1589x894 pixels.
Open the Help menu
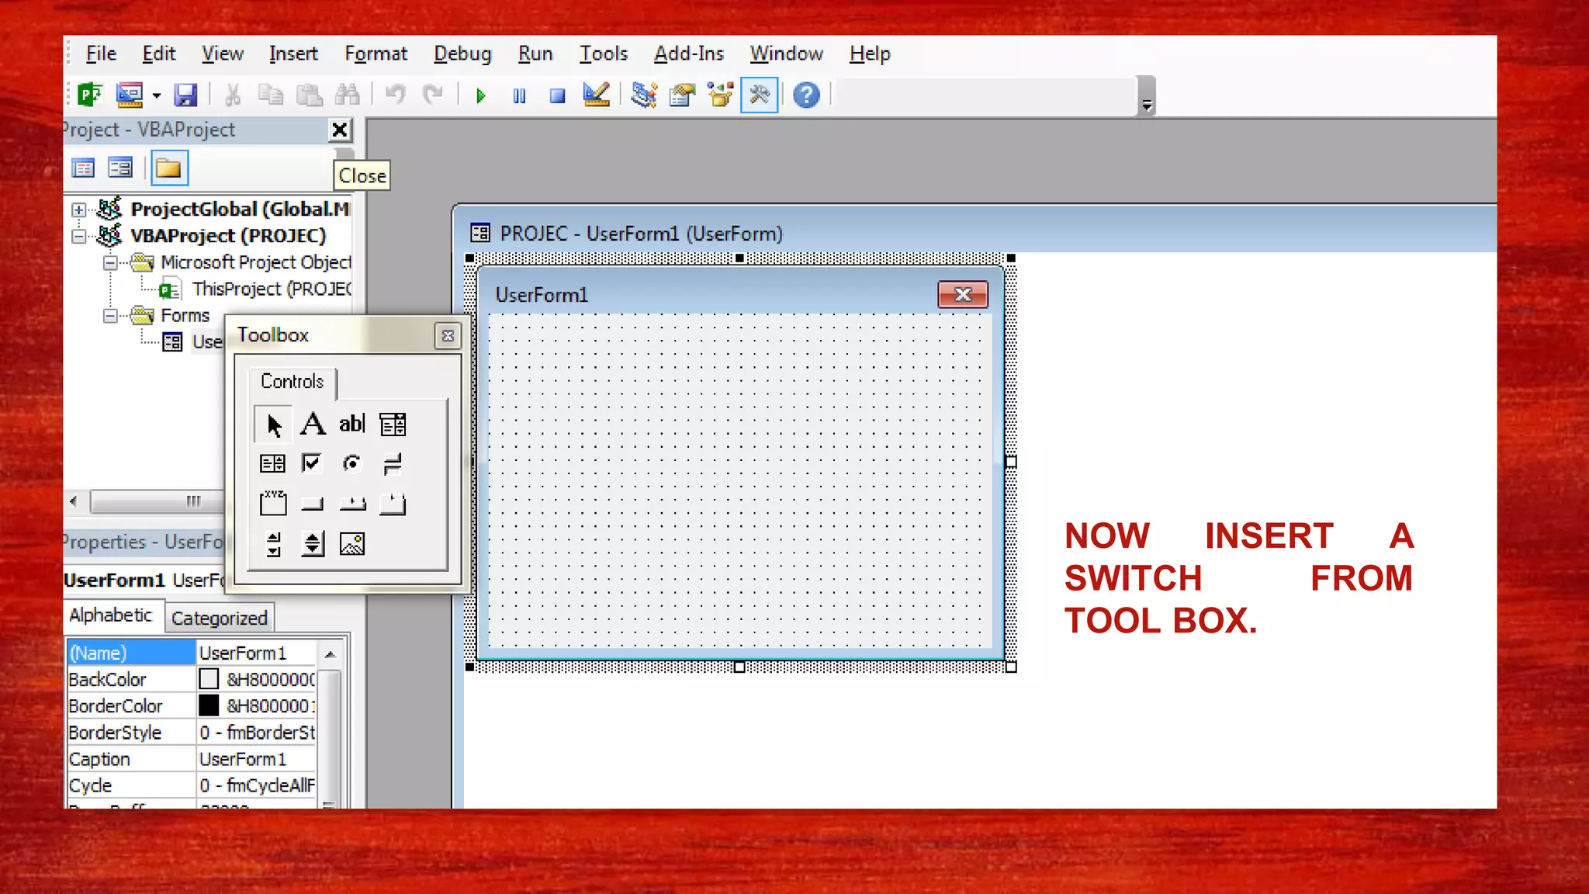pos(870,54)
